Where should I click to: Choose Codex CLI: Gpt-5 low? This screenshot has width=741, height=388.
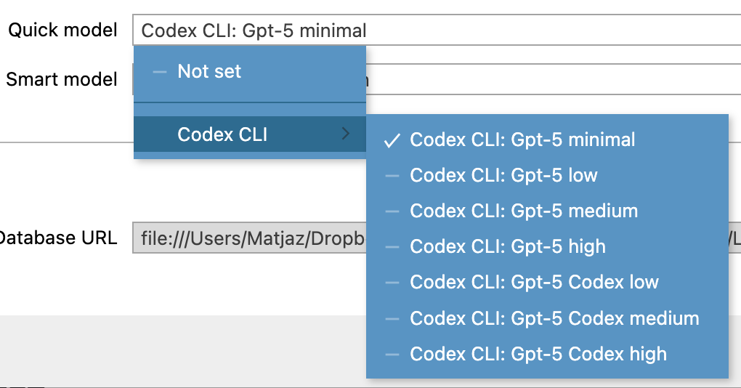[x=503, y=175]
